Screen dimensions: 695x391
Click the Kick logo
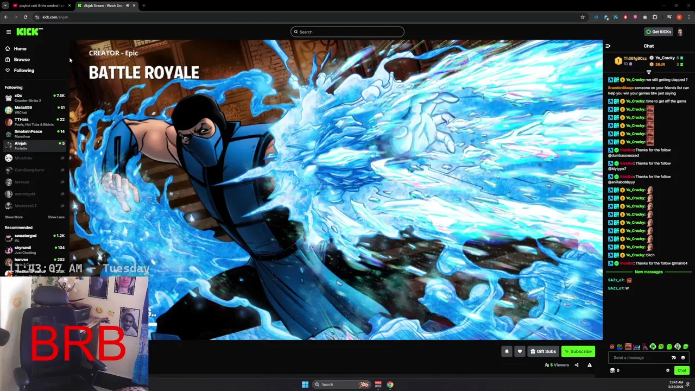coord(29,32)
